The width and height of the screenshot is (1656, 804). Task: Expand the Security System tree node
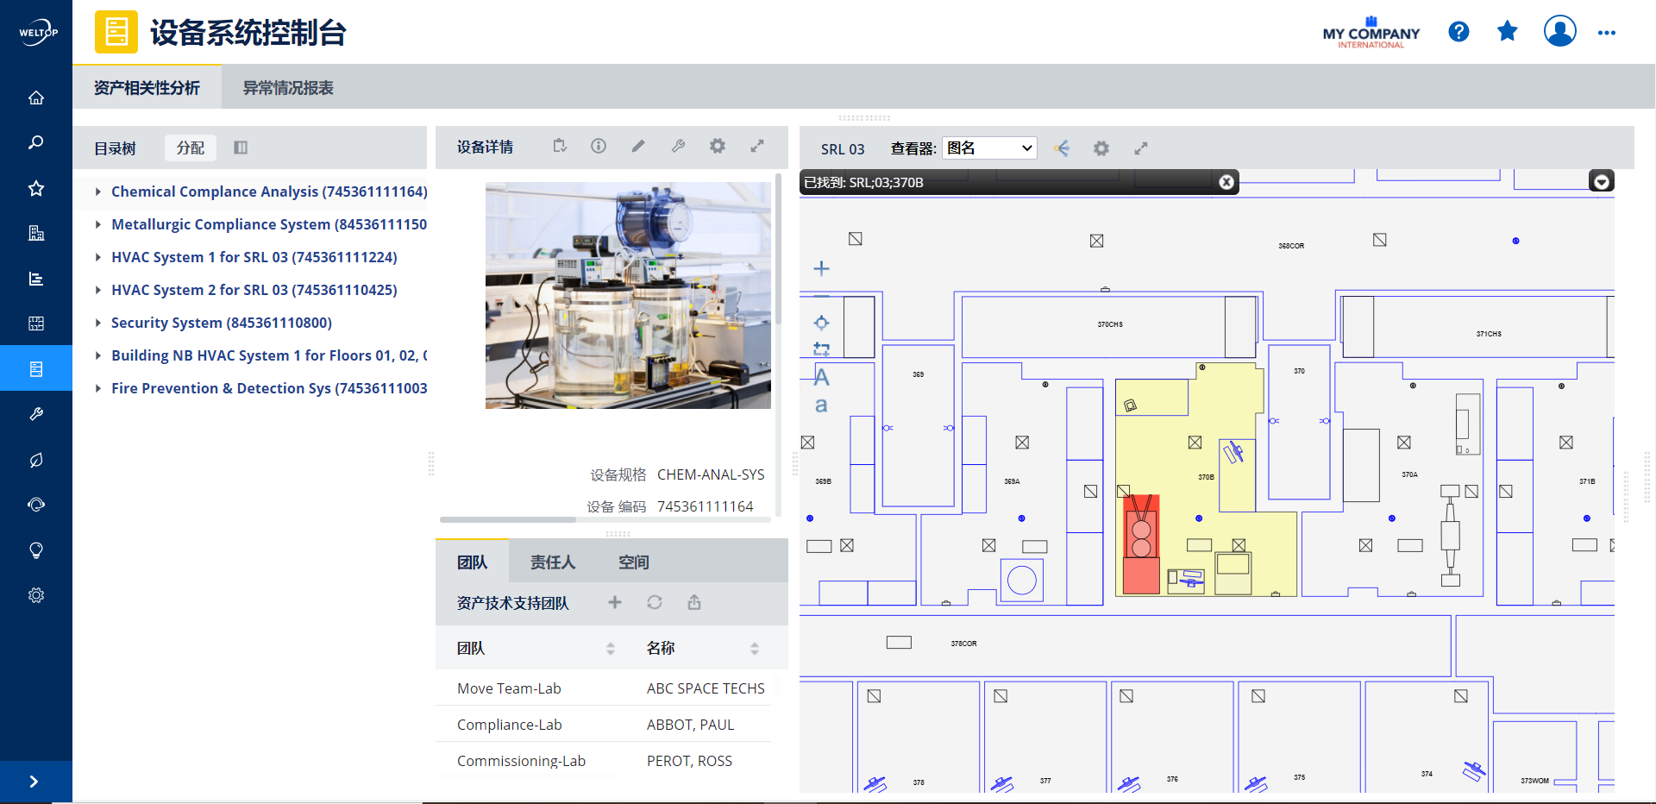98,323
